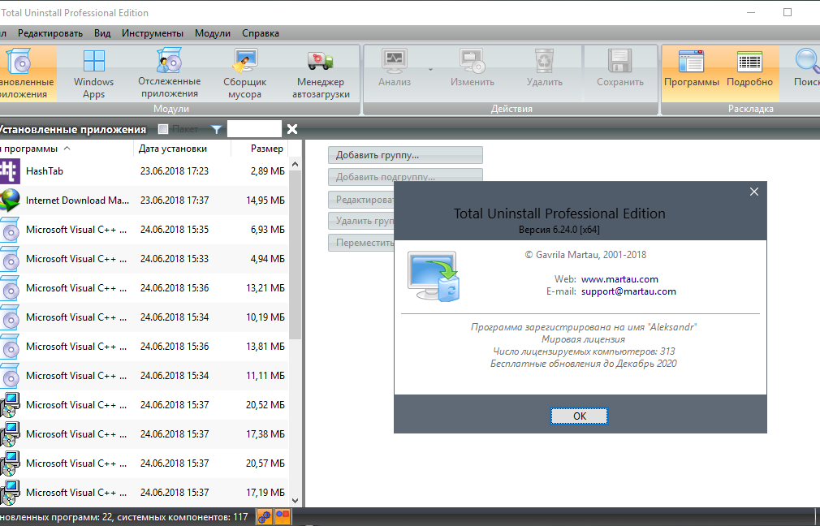The height and width of the screenshot is (526, 820).
Task: Open the Справка menu
Action: (x=261, y=33)
